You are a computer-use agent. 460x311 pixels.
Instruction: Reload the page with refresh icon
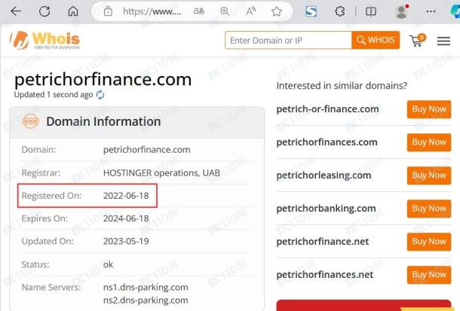(44, 11)
